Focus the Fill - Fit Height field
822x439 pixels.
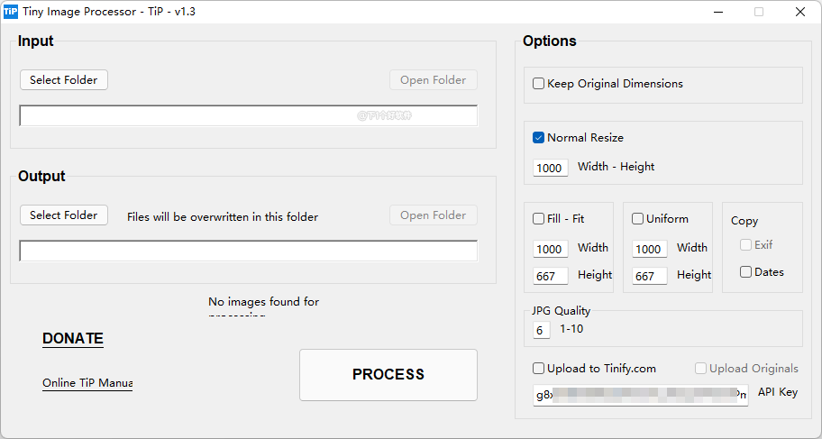pos(550,277)
